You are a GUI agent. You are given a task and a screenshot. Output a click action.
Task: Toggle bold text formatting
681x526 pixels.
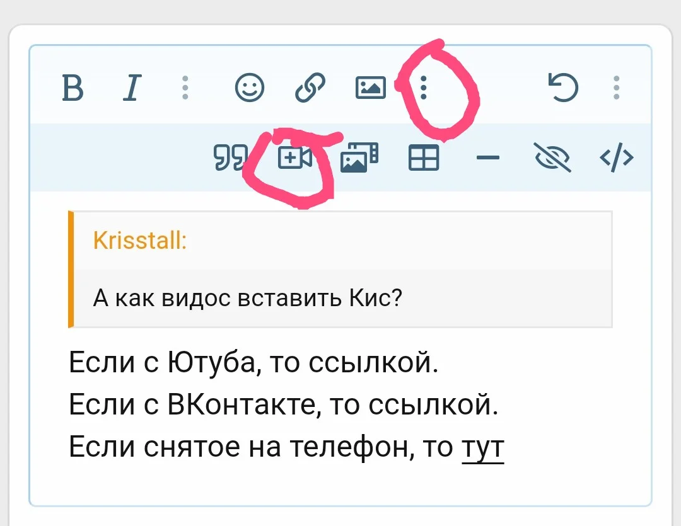[74, 88]
